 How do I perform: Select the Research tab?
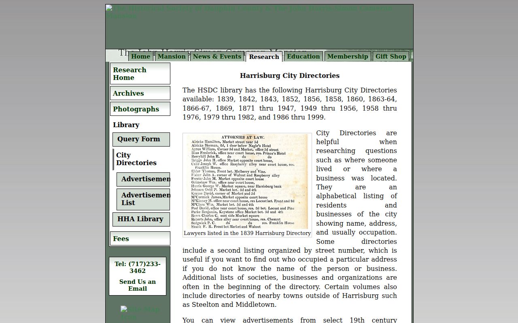(264, 57)
